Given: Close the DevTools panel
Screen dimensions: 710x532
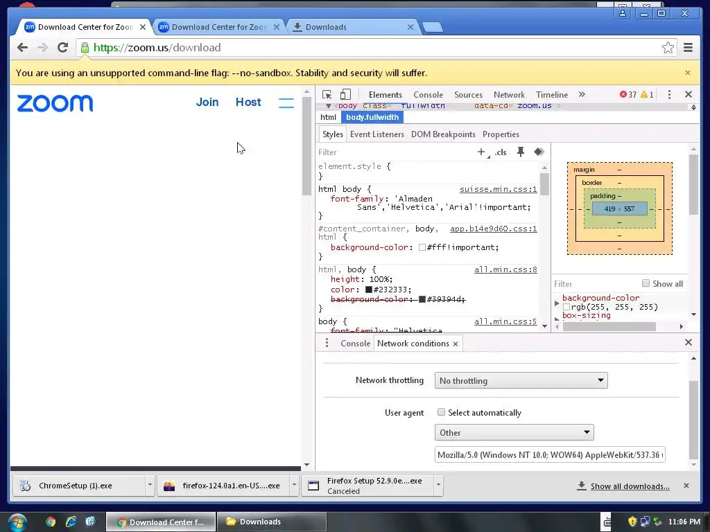Looking at the screenshot, I should [689, 94].
